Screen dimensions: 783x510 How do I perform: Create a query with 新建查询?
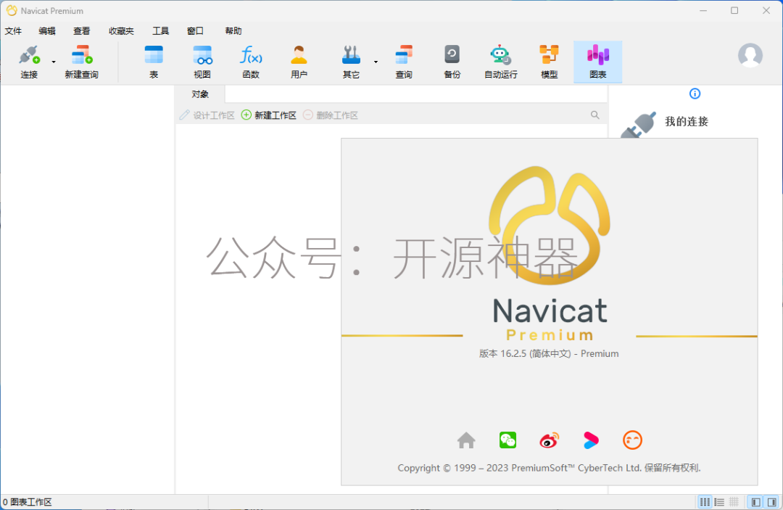[x=81, y=62]
